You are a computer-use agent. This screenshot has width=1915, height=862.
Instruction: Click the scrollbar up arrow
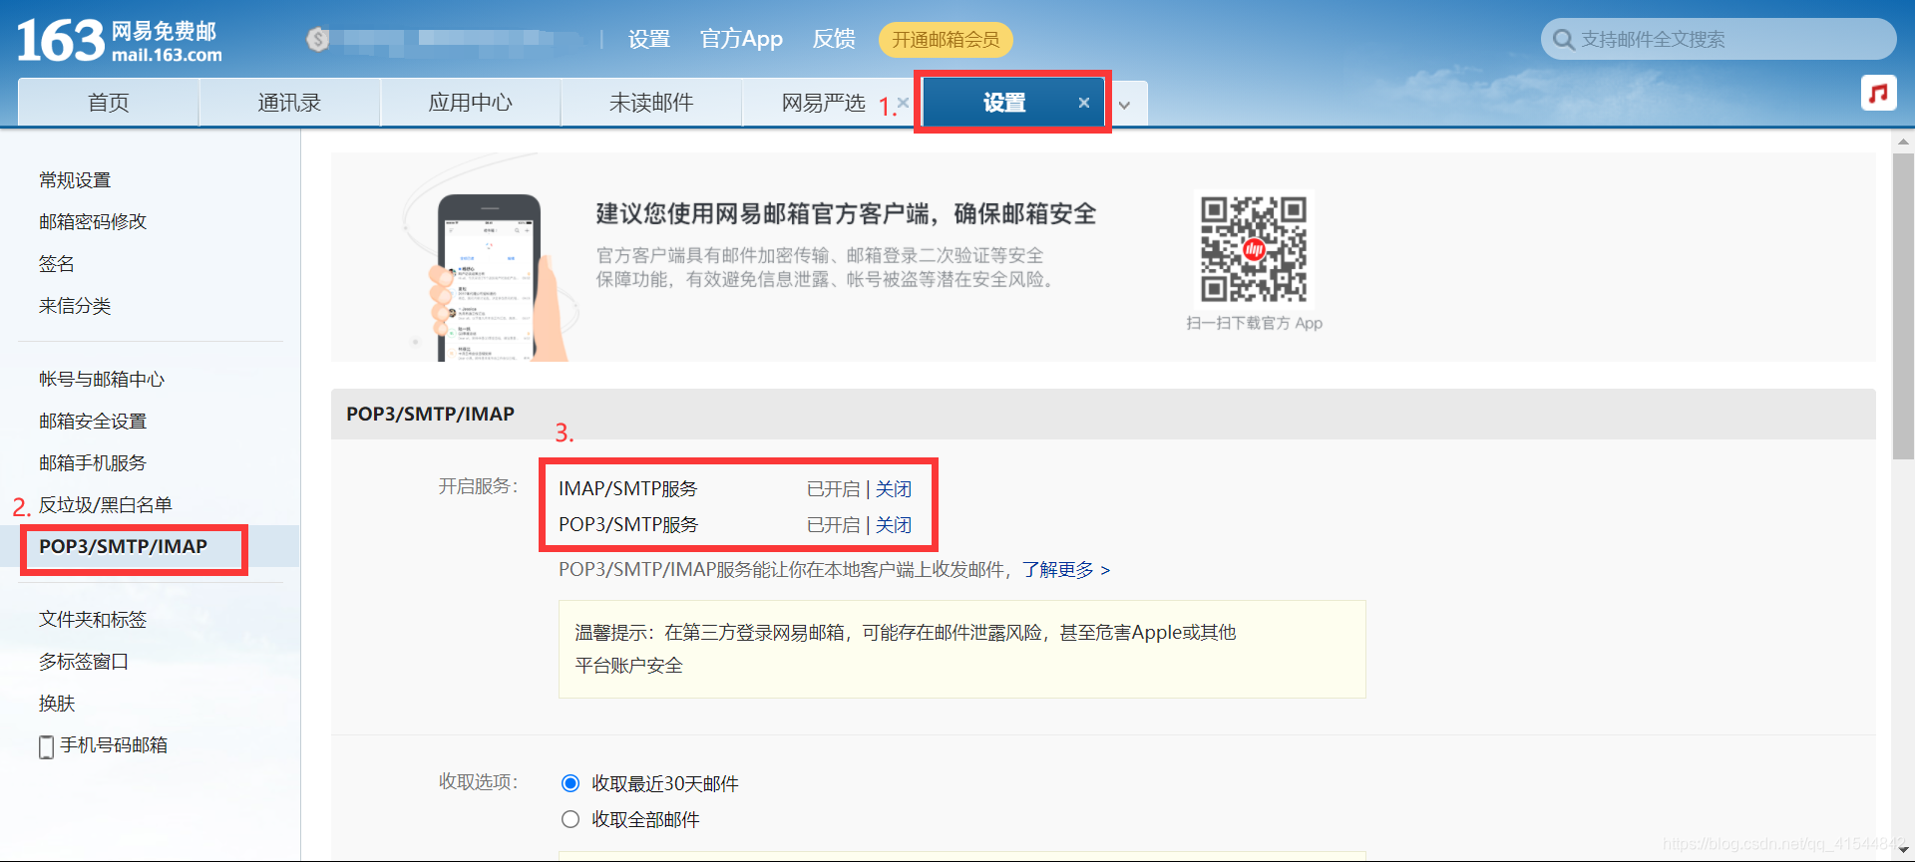click(x=1903, y=142)
